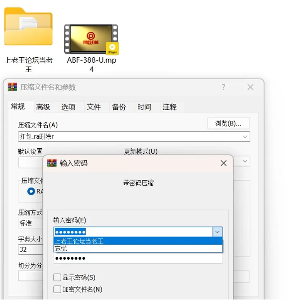The image size is (299, 300).
Task: Enable the 显示密码(S) checkbox
Action: (57, 277)
